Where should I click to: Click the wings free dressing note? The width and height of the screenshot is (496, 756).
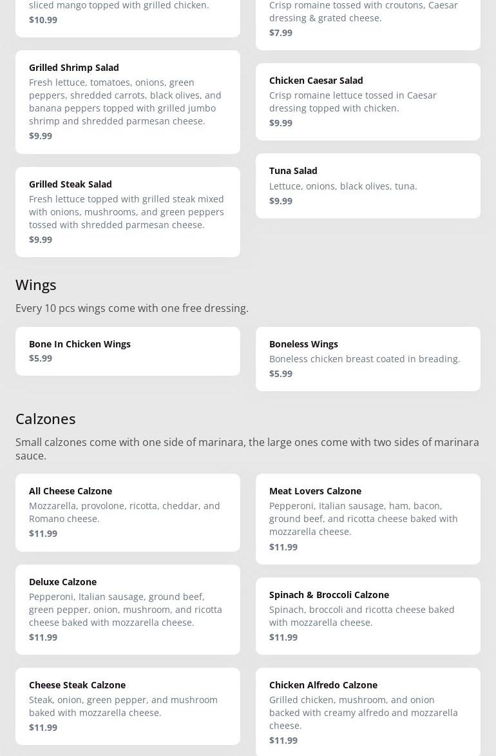(x=132, y=308)
